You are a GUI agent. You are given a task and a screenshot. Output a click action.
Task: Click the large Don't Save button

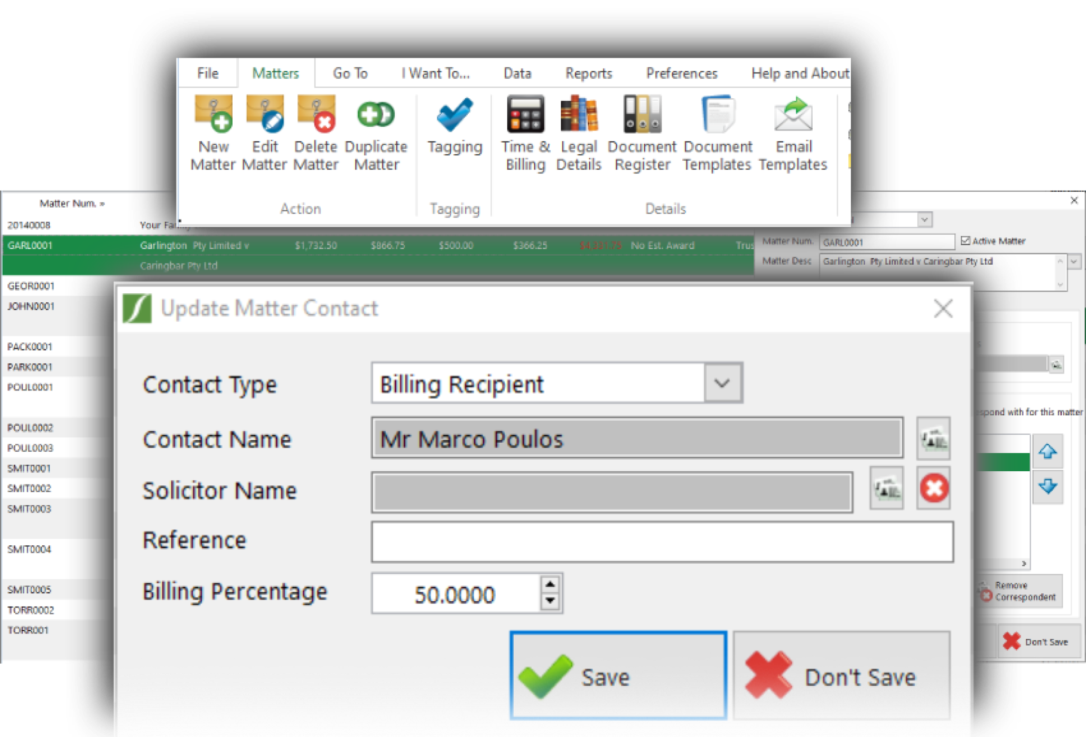pos(841,676)
